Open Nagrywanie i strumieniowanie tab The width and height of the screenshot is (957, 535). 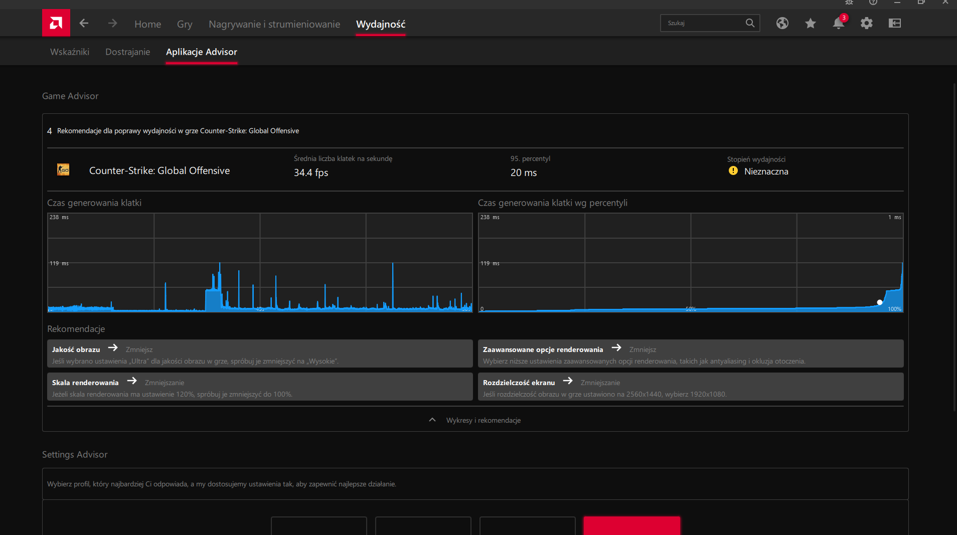click(274, 24)
